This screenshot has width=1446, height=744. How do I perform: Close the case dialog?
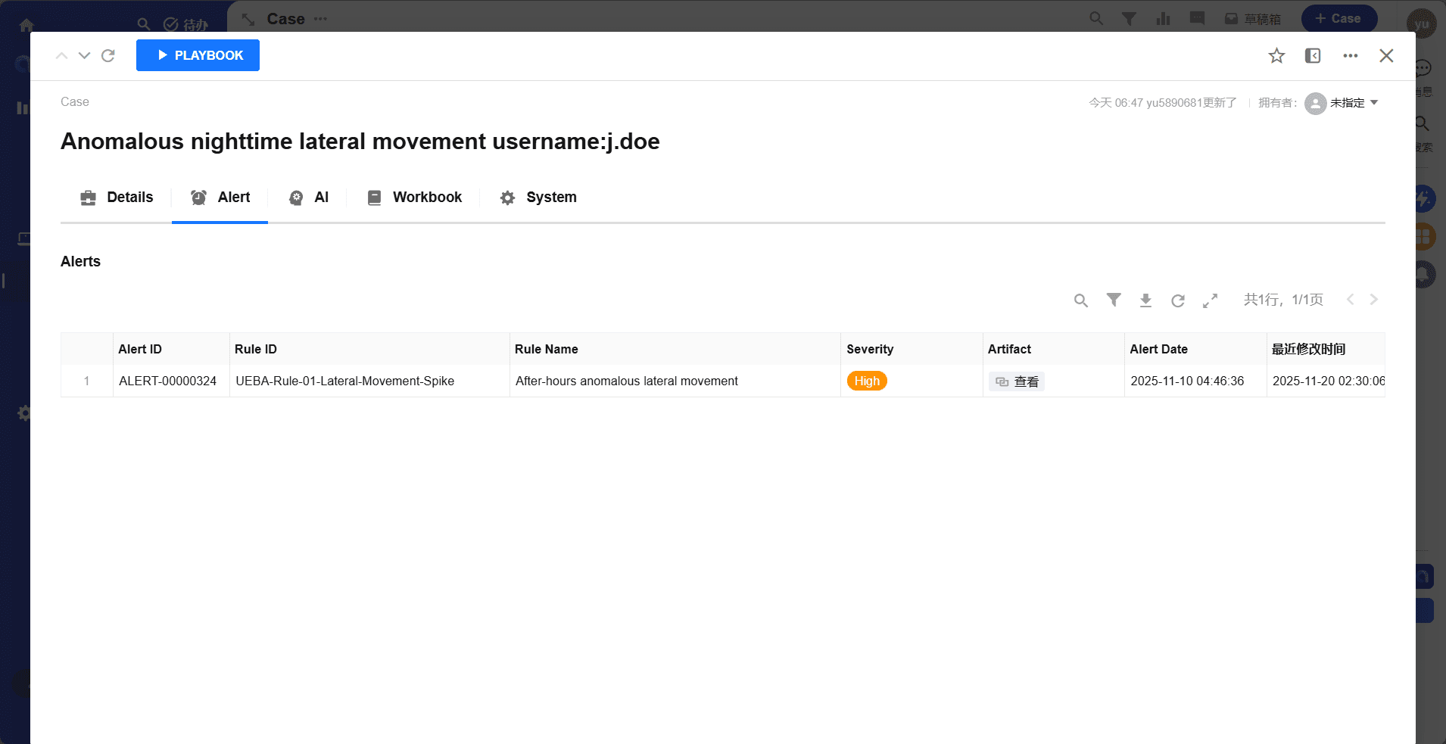coord(1386,56)
